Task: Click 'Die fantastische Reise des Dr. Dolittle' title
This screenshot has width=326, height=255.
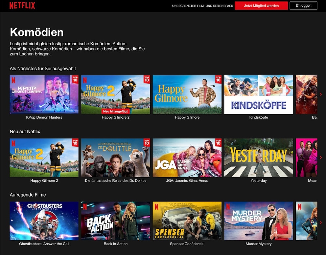Action: point(116,181)
